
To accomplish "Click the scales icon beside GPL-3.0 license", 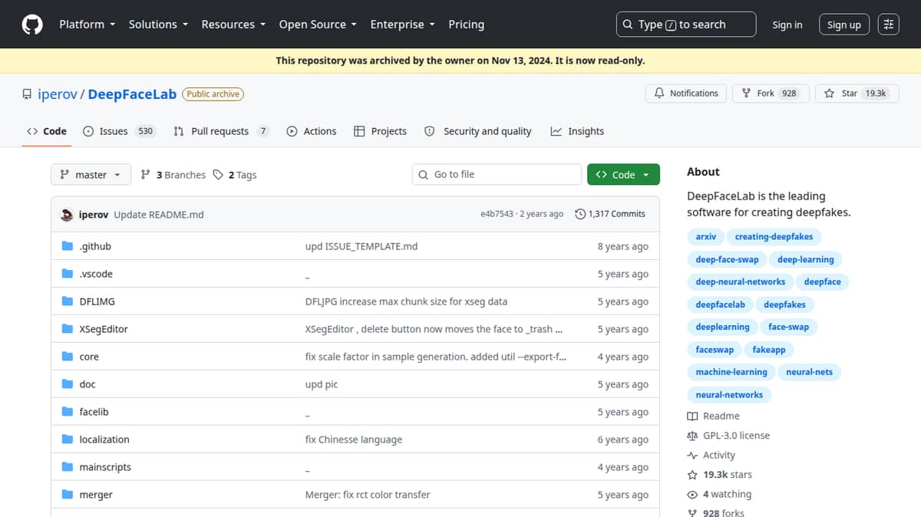I will (x=693, y=436).
